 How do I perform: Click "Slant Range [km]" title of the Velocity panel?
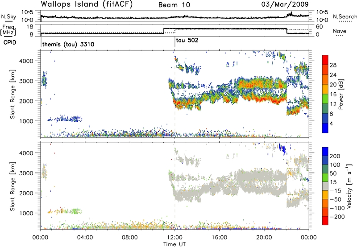coord(12,186)
